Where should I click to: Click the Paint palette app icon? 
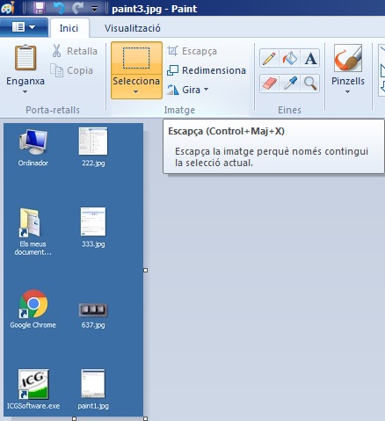(x=8, y=8)
